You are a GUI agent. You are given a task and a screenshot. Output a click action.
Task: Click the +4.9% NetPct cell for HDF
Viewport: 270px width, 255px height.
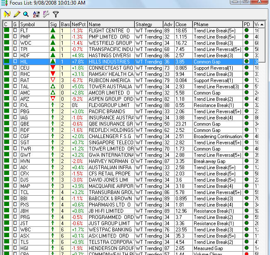79,56
